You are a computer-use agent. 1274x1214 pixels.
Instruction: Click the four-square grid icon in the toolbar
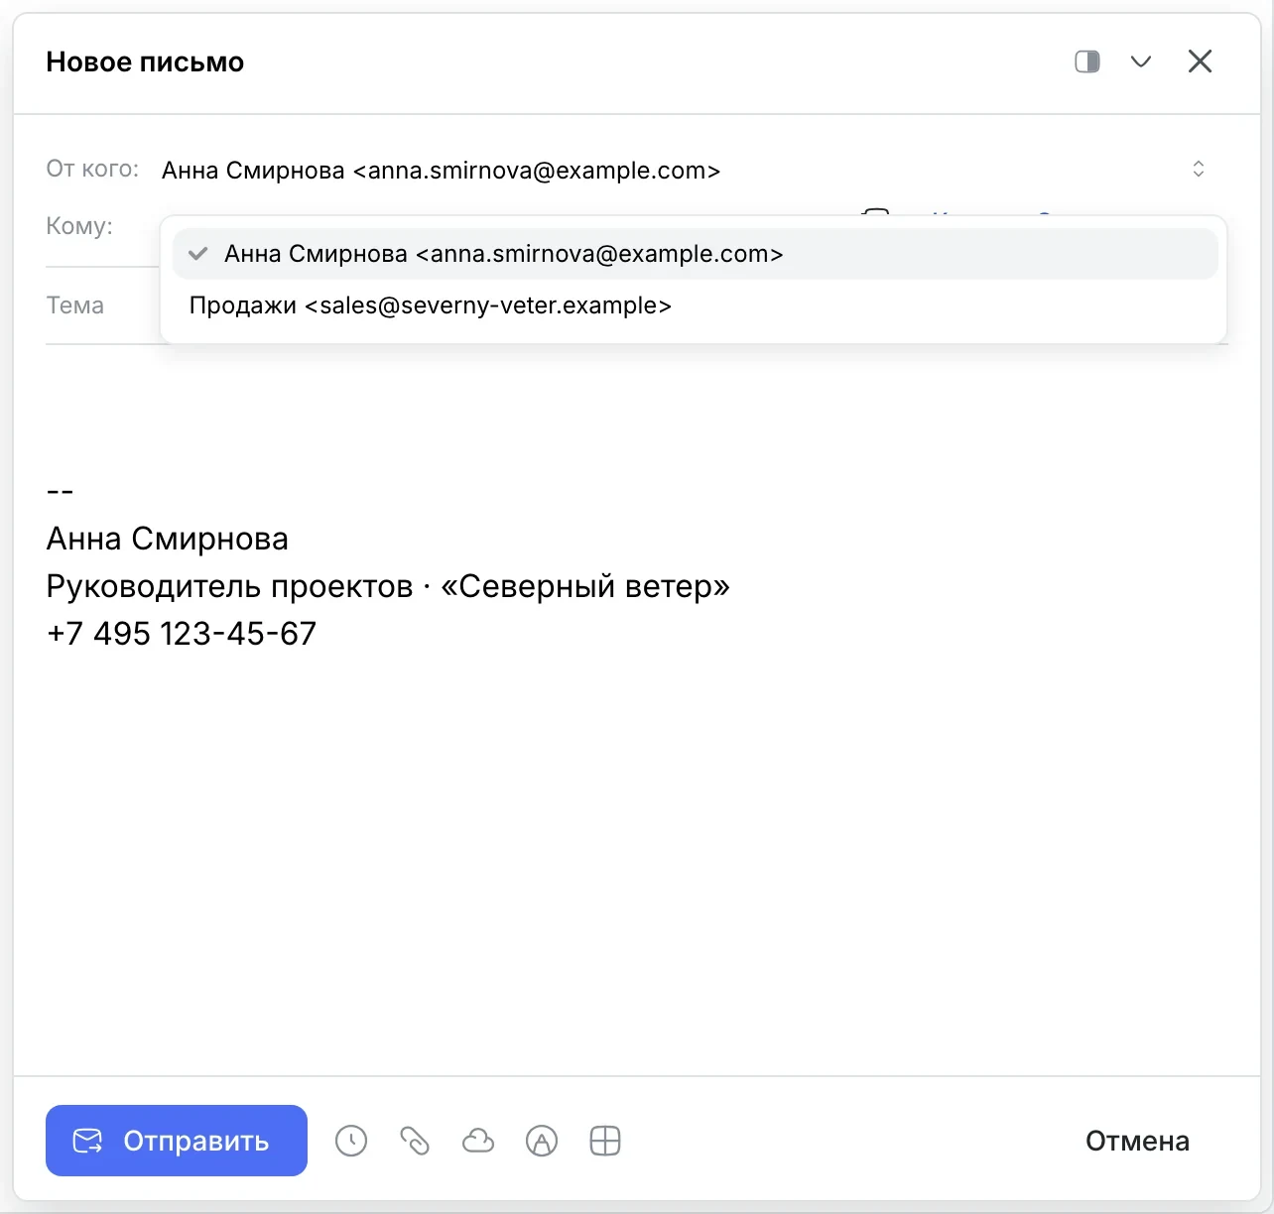(x=605, y=1141)
